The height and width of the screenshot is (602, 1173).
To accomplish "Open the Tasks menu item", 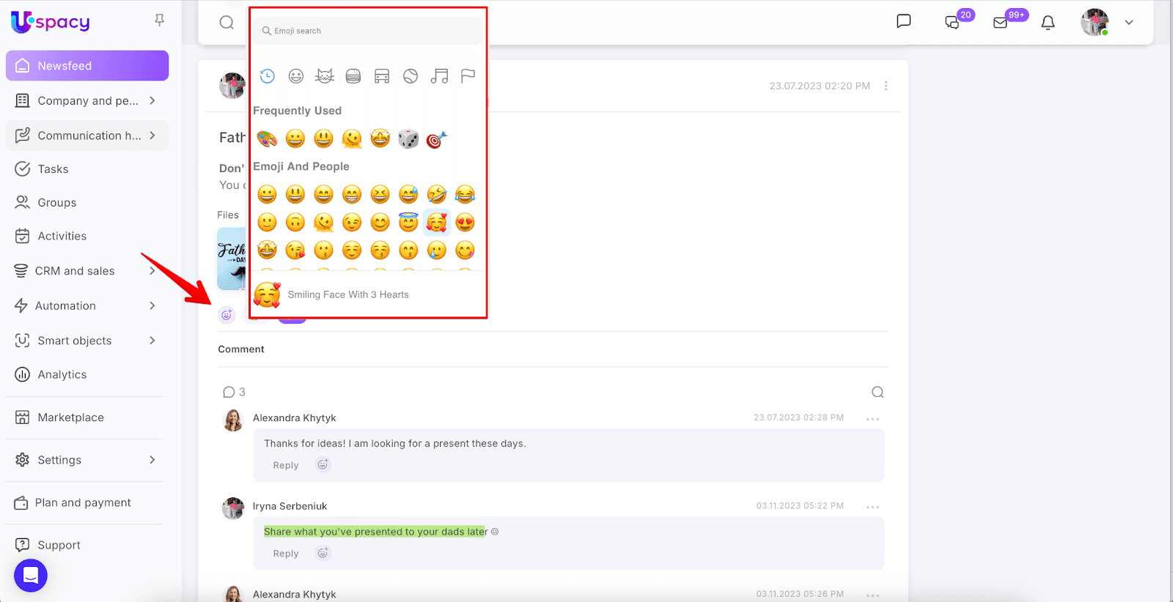I will point(53,169).
